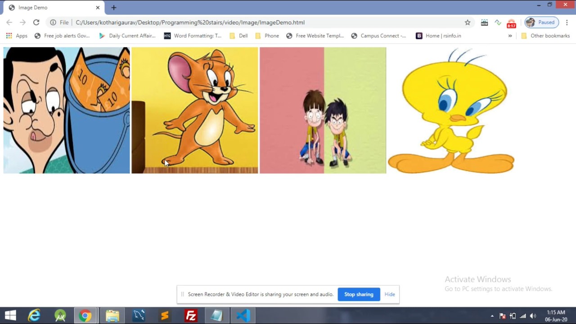
Task: Close the Image Demo tab
Action: [x=98, y=8]
